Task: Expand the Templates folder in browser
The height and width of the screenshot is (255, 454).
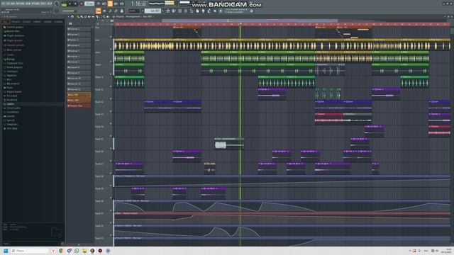Action: click(x=11, y=124)
